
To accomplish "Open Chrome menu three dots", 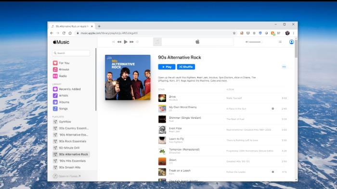I will tap(293, 33).
